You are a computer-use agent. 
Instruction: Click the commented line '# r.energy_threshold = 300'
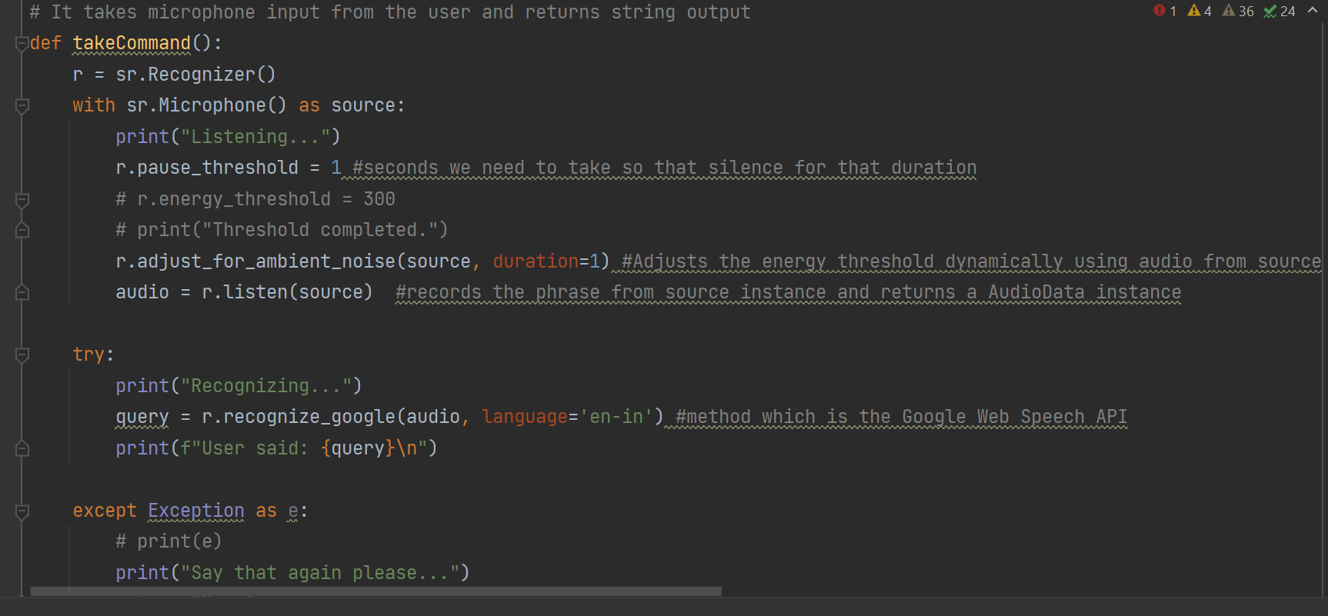255,199
